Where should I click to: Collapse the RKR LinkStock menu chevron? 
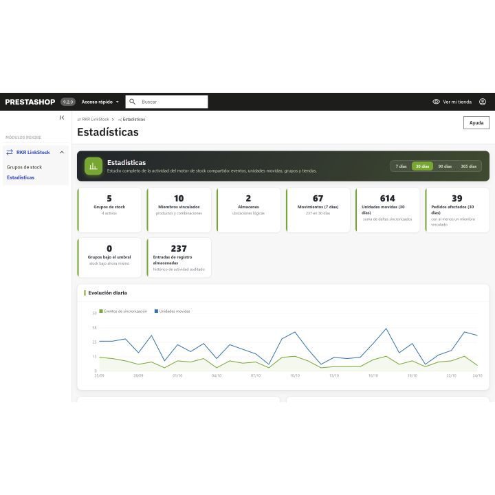[x=62, y=152]
